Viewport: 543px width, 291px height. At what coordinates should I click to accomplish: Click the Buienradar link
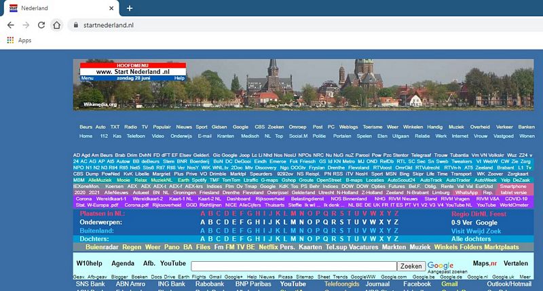tap(102, 247)
